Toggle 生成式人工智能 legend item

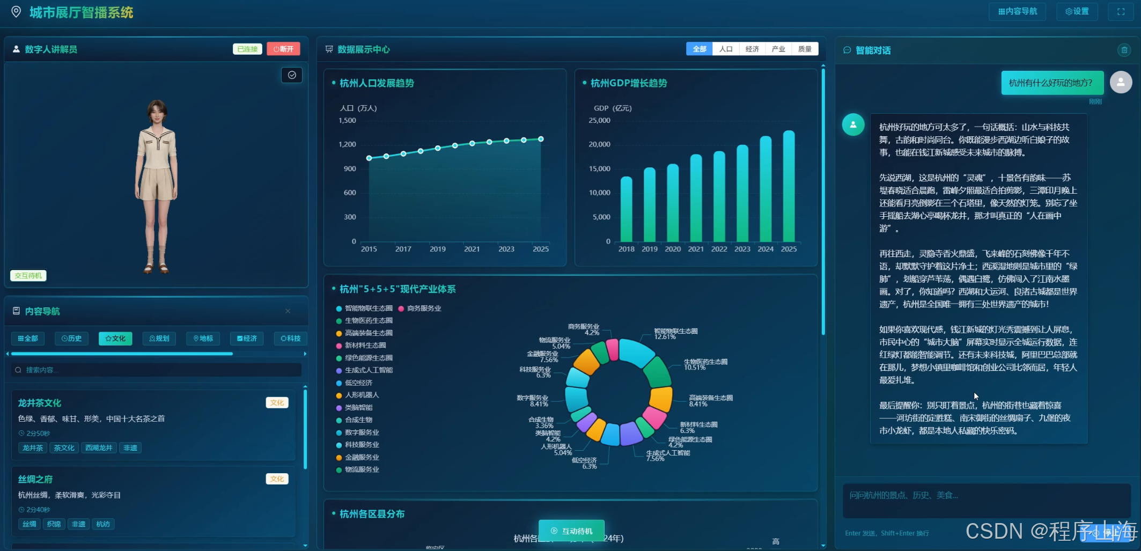pyautogui.click(x=364, y=370)
